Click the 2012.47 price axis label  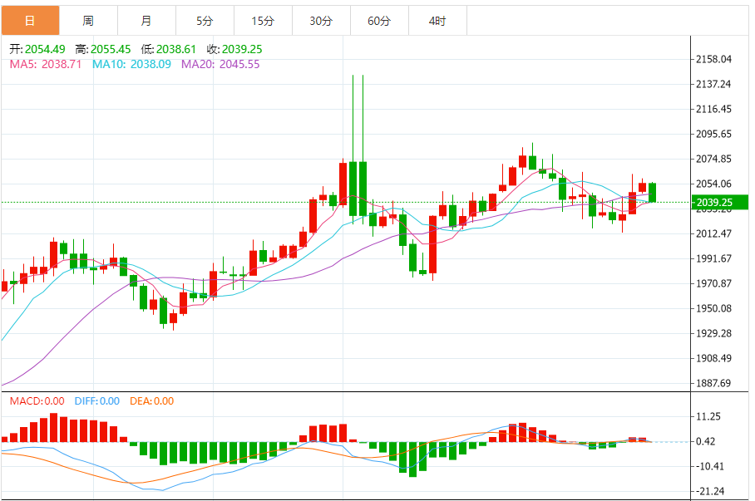click(713, 233)
